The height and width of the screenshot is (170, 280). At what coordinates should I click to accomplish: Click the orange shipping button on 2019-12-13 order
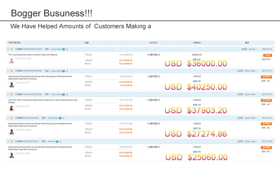pyautogui.click(x=266, y=77)
